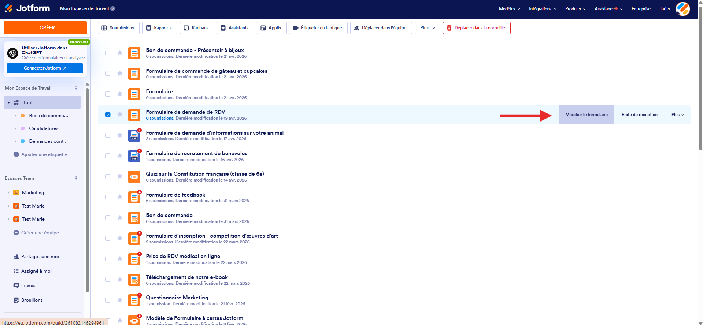Click the ChatGPT logo icon in promo card
This screenshot has width=703, height=325.
click(x=13, y=53)
